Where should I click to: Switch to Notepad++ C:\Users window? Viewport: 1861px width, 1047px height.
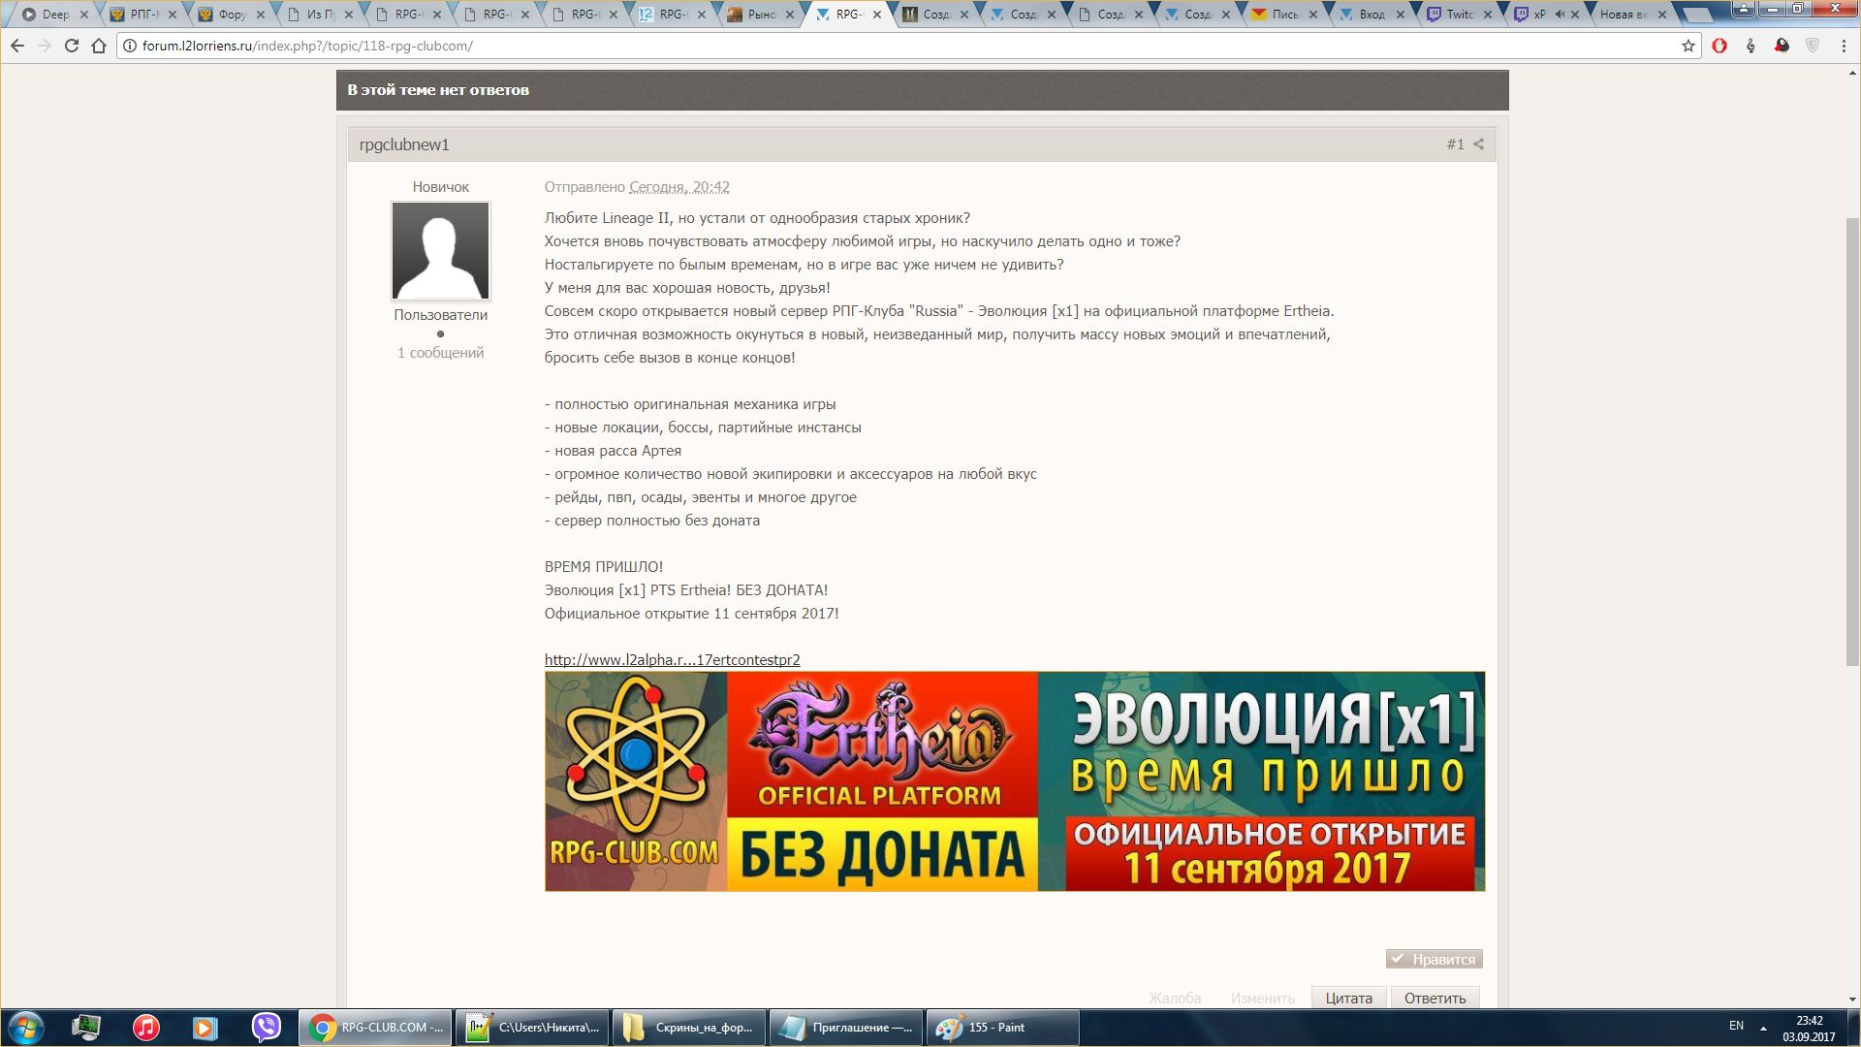(532, 1028)
